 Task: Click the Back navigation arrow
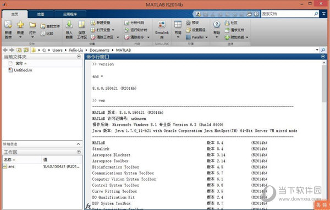tap(5, 50)
